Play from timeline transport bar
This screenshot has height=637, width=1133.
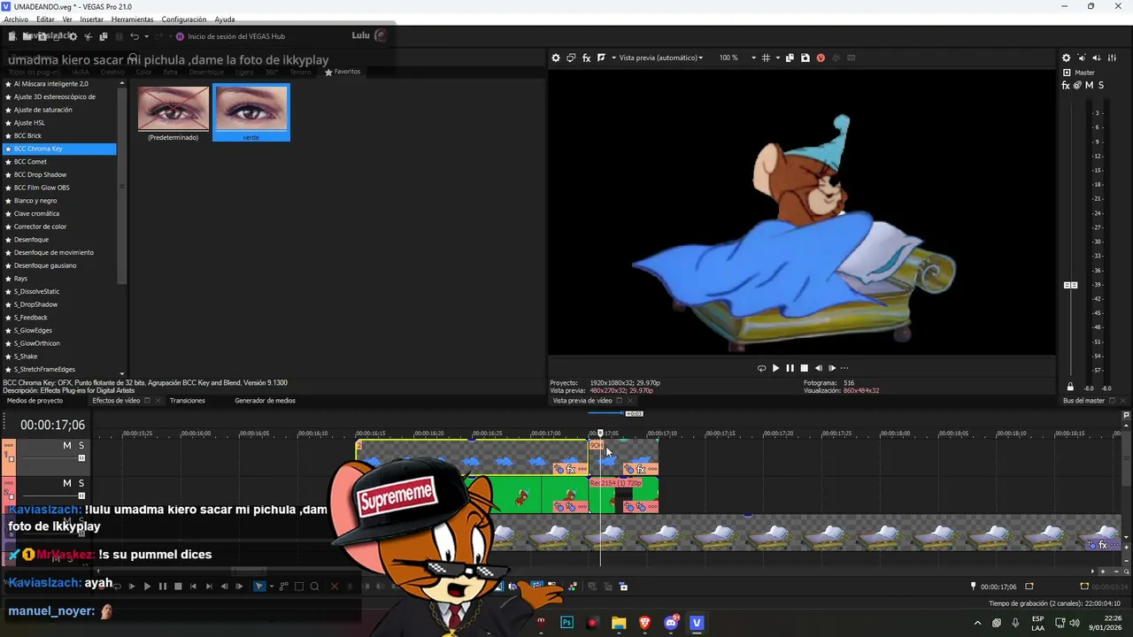pos(147,586)
